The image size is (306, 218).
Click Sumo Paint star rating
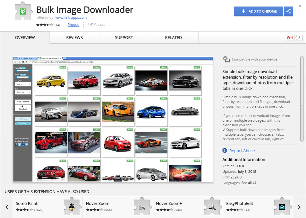coord(24,210)
